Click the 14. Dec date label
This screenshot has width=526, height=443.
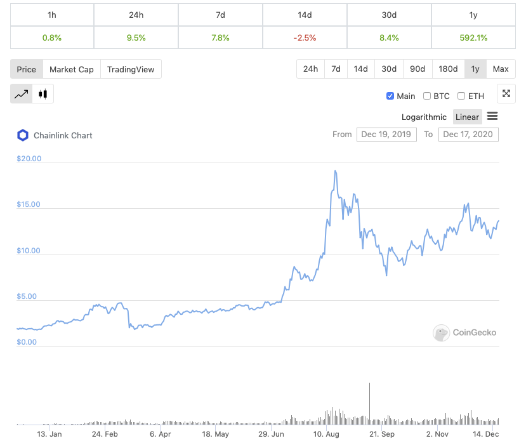[486, 434]
